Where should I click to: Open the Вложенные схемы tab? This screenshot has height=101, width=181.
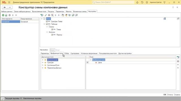pyautogui.click(x=80, y=12)
